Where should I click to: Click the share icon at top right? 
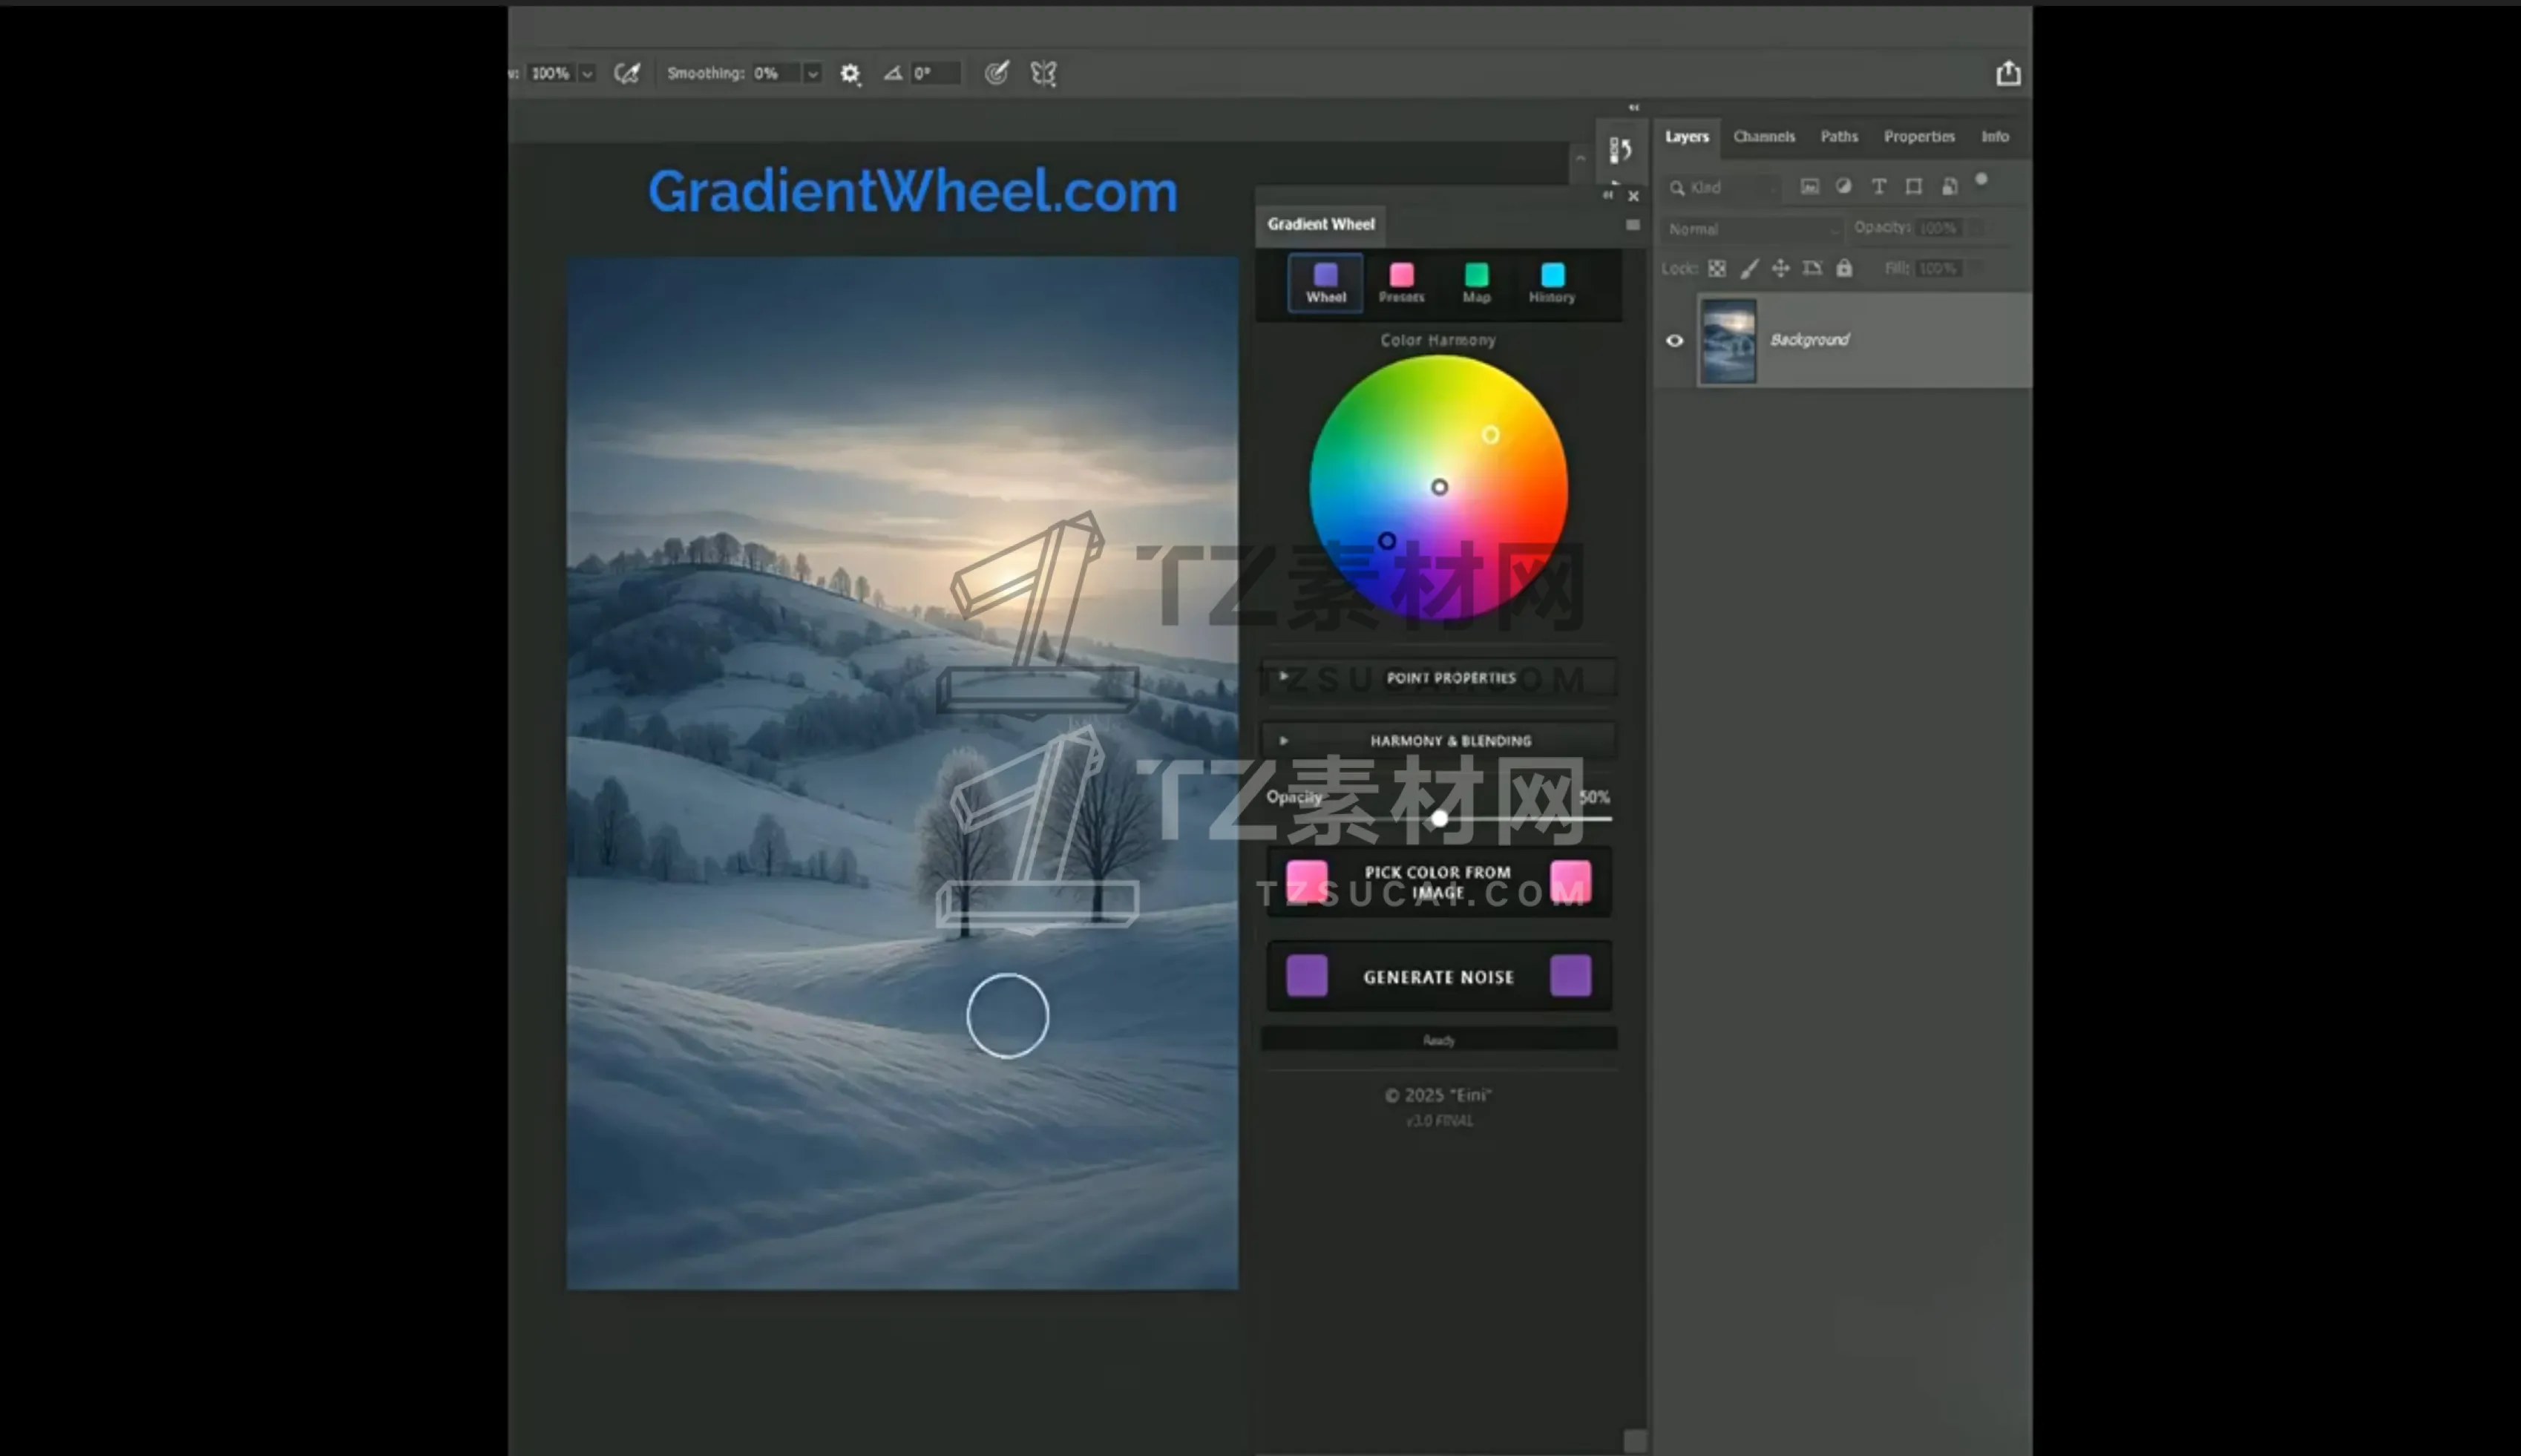[2008, 73]
